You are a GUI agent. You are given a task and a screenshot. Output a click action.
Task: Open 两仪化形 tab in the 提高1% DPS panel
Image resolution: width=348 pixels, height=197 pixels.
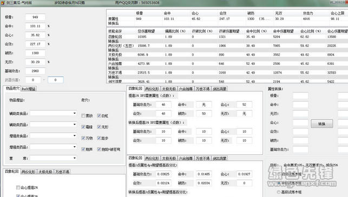(x=152, y=89)
